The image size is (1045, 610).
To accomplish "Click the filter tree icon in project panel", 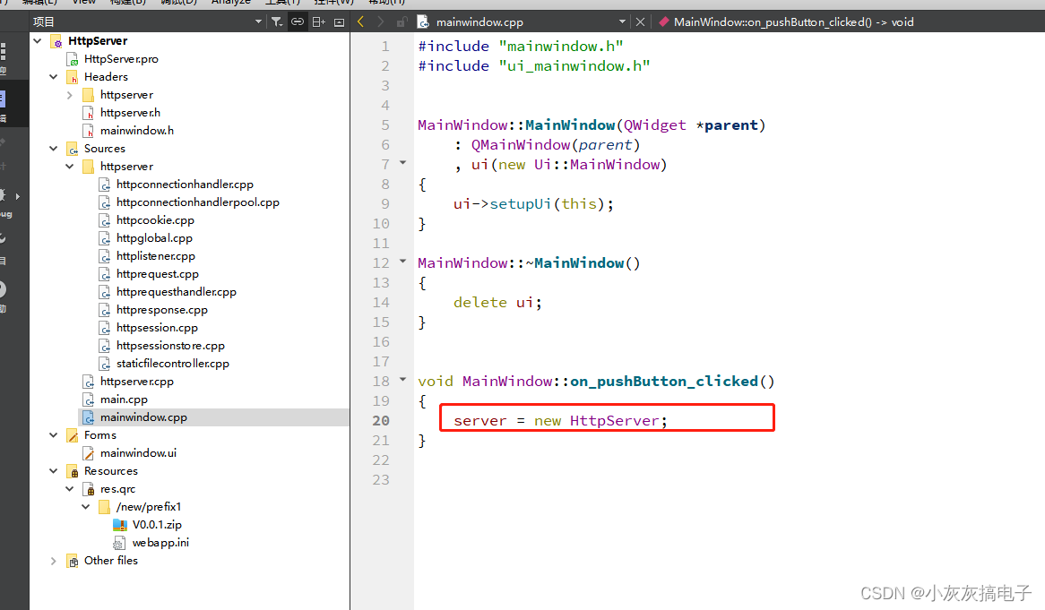I will coord(277,22).
